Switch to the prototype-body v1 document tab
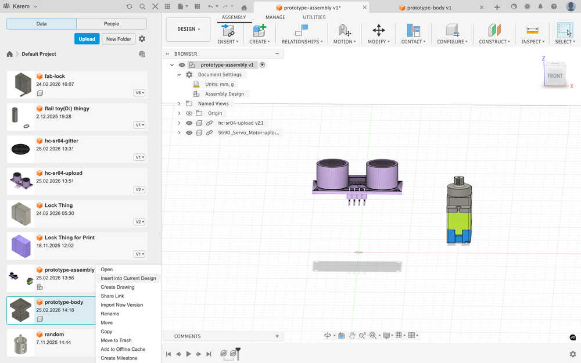The image size is (581, 363). pos(429,8)
